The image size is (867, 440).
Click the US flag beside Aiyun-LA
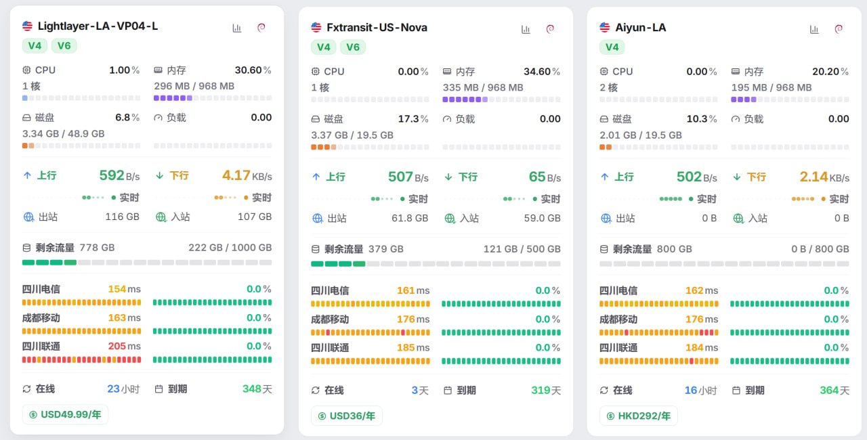(x=605, y=28)
